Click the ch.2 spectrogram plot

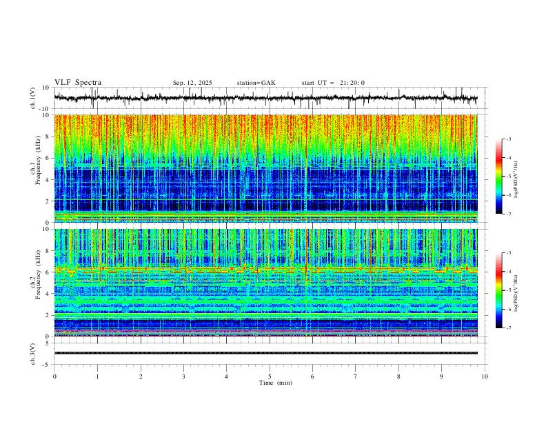(266, 283)
